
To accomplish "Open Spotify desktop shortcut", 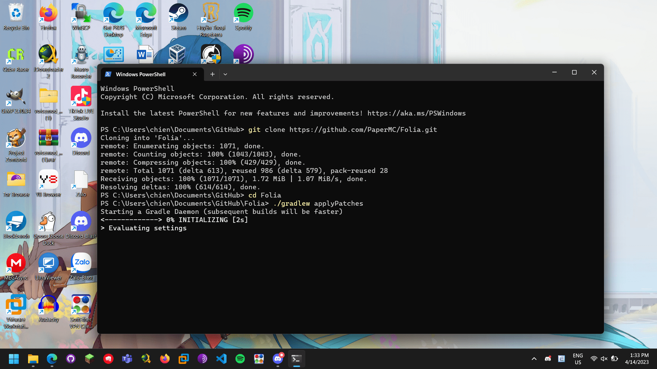I will point(243,17).
